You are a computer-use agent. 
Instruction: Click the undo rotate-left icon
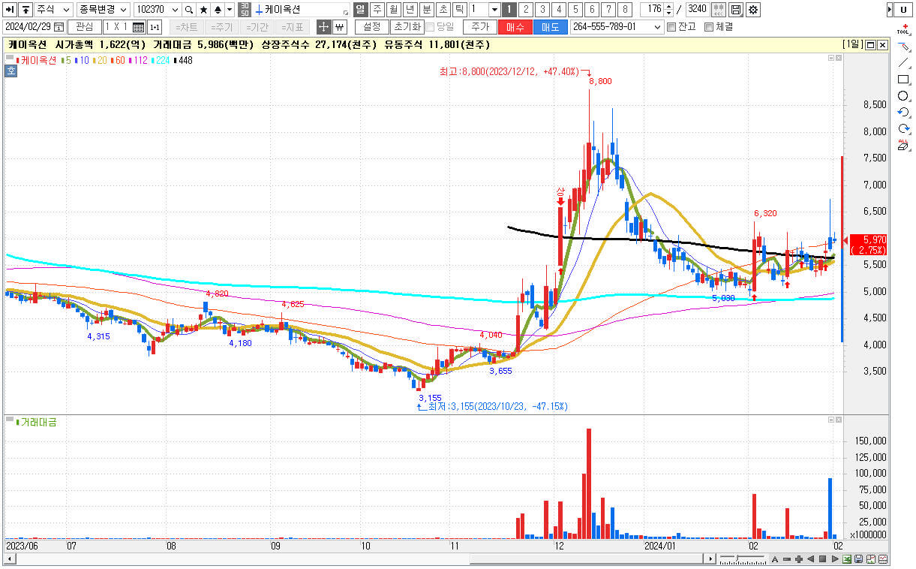coord(903,113)
